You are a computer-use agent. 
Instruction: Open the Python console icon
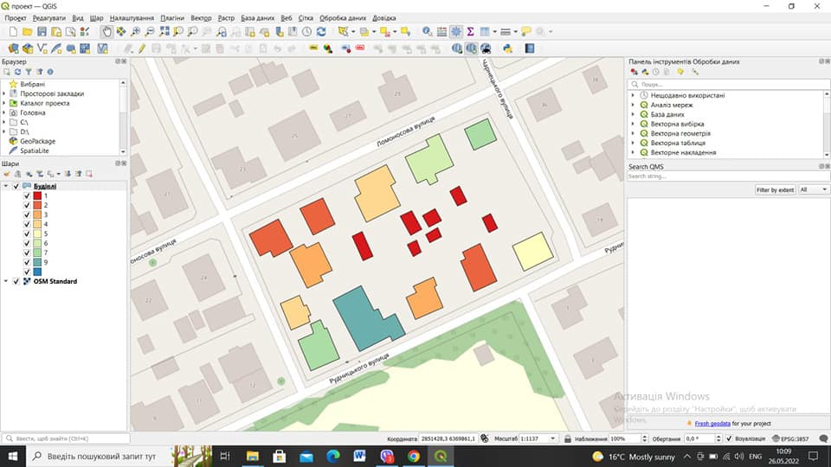[507, 48]
